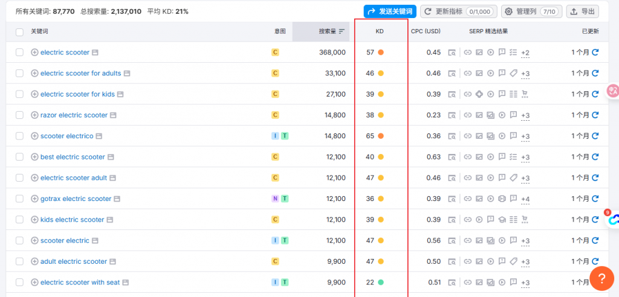Click green KD dot for "electric scooter with seat"
Screen dimensions: 619x297
coord(381,282)
